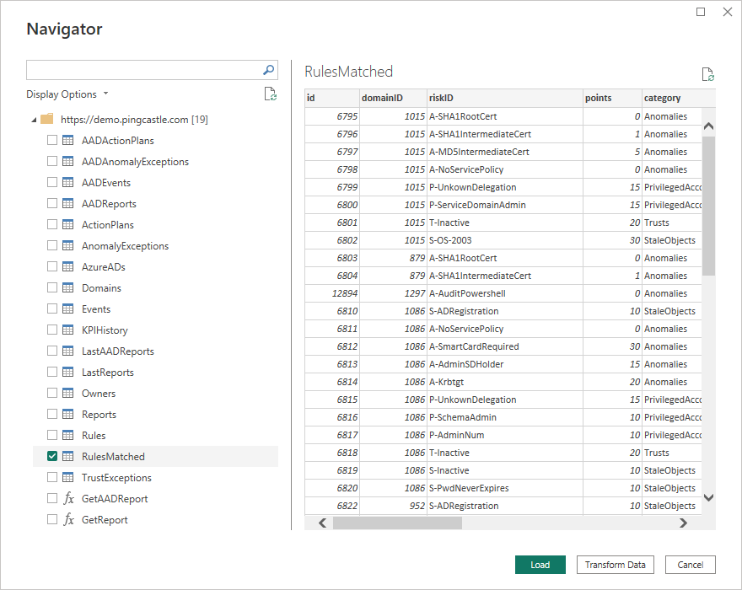Click the LastReports table icon
742x590 pixels.
click(68, 372)
